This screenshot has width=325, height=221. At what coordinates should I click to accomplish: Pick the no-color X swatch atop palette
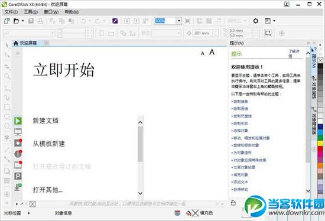click(320, 60)
